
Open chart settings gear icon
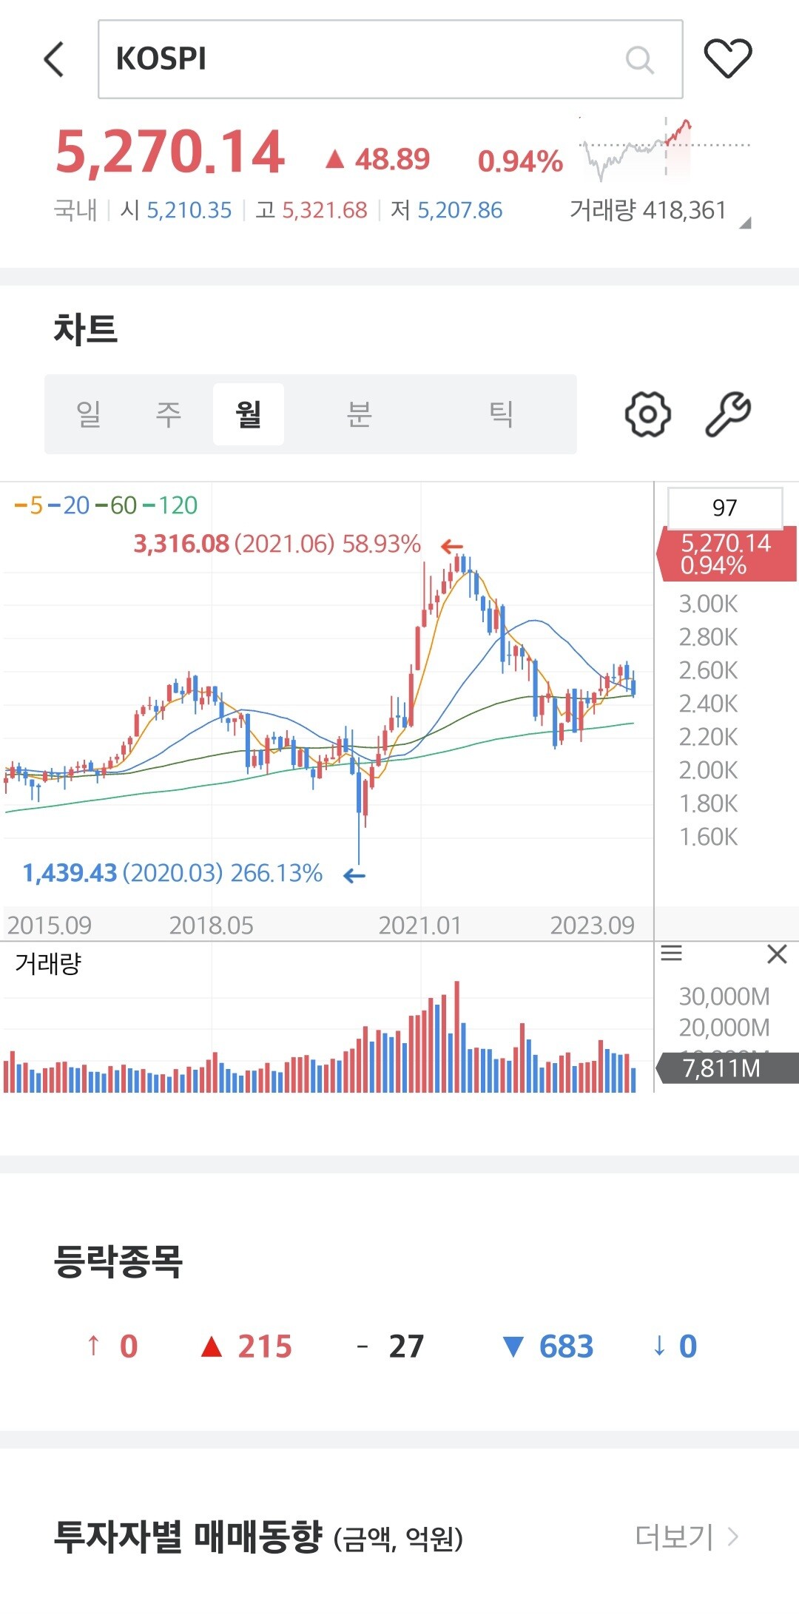[647, 414]
